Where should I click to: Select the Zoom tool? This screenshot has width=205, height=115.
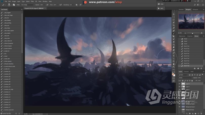tap(174, 67)
